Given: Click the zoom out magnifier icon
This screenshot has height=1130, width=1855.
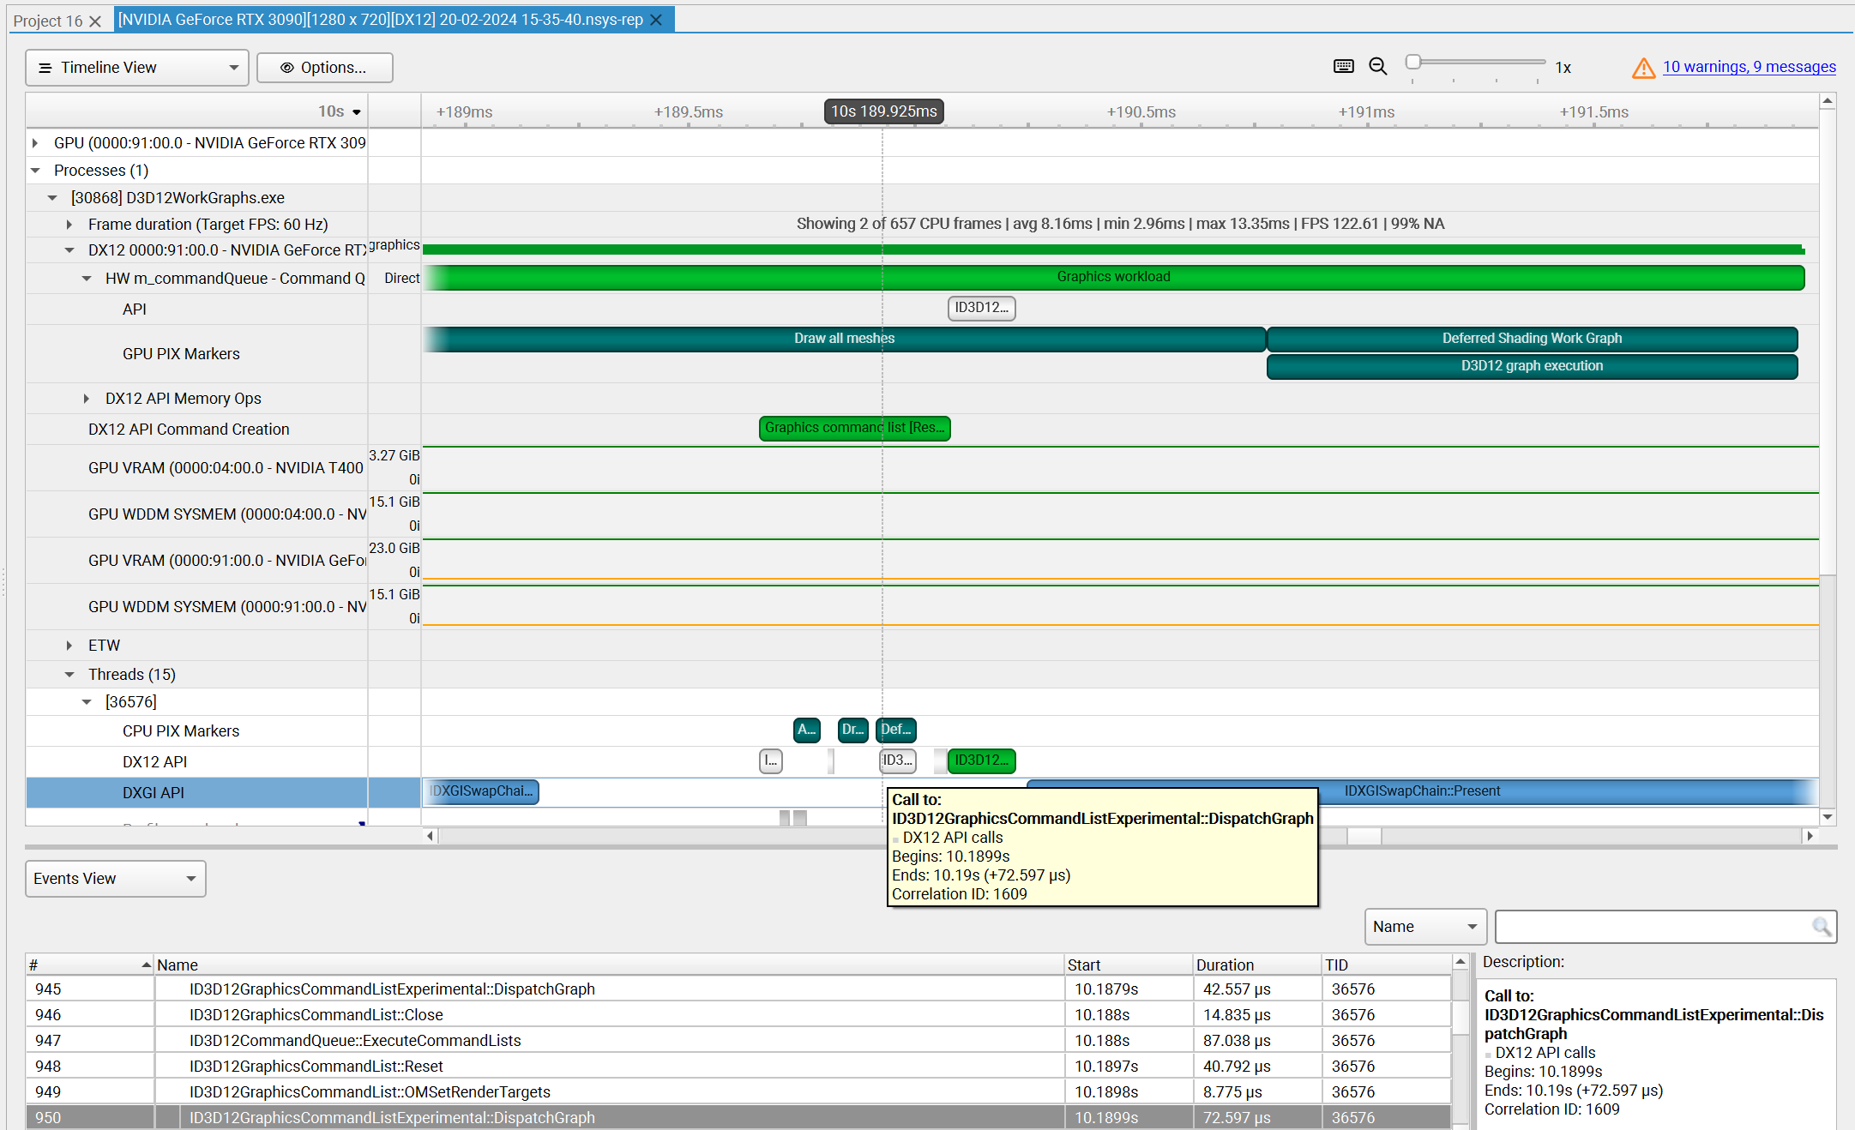Looking at the screenshot, I should click(1378, 66).
